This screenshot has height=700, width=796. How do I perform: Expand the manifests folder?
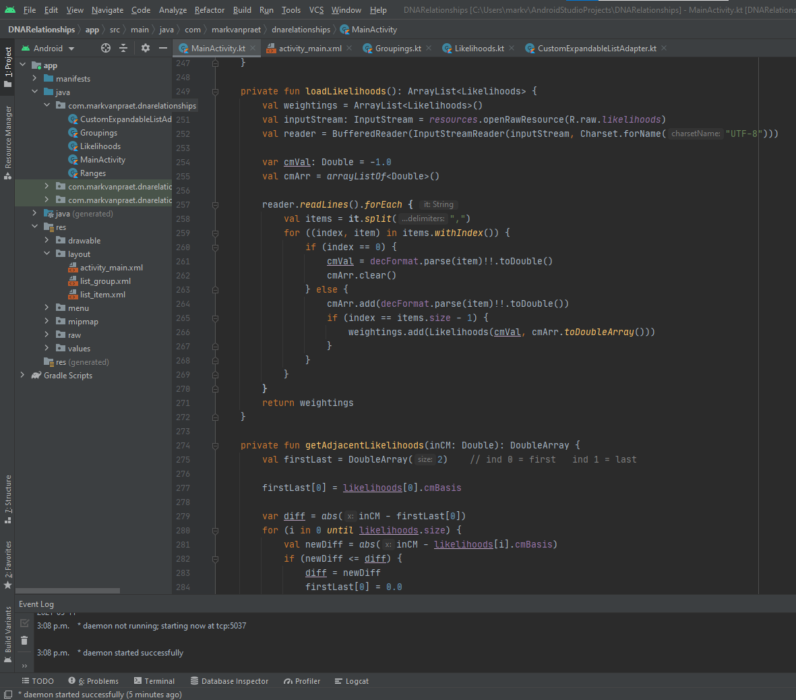coord(34,79)
